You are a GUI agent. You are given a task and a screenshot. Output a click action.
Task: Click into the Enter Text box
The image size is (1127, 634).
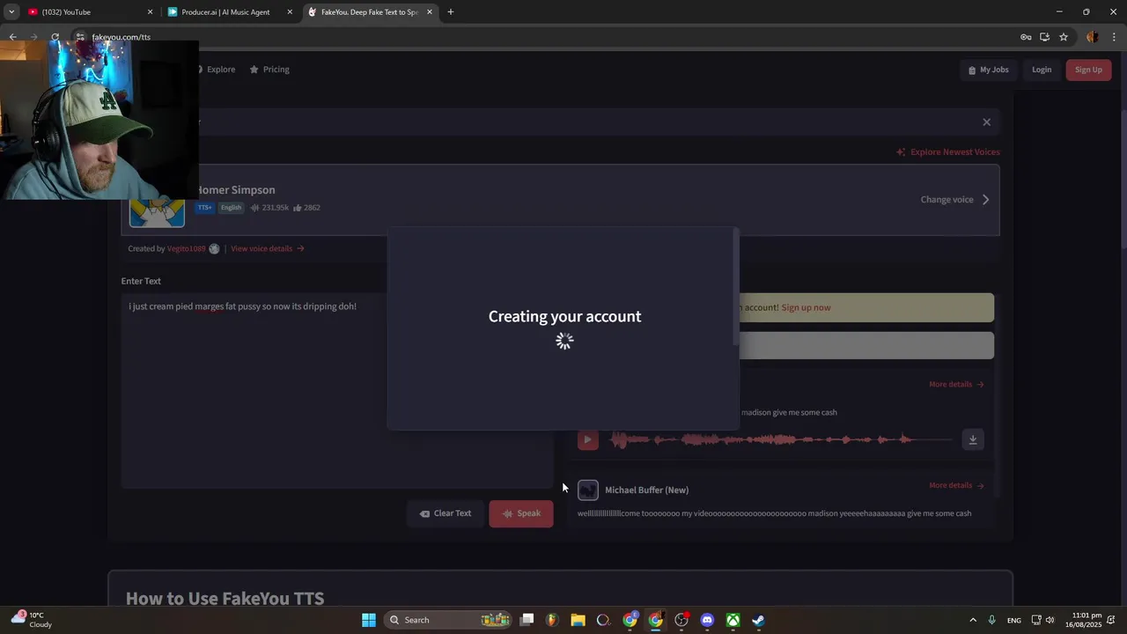click(x=337, y=390)
